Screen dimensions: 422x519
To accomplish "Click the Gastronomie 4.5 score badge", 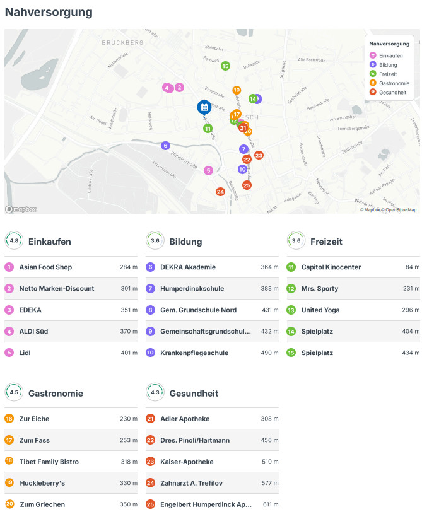I will 14,392.
